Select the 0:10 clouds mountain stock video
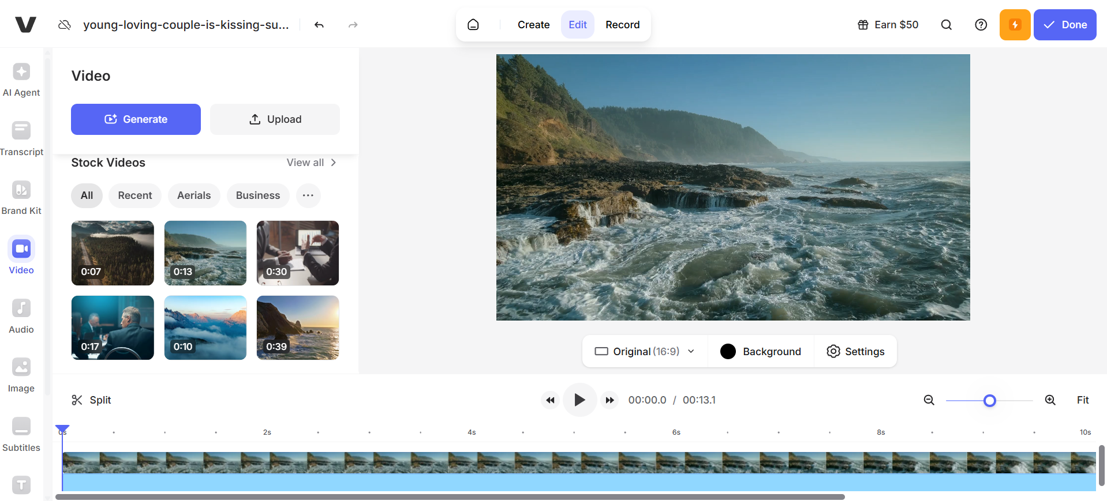1107x501 pixels. tap(205, 328)
